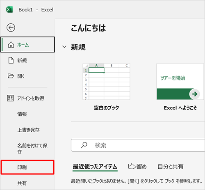Viewport: 205px width, 190px height.
Task: Choose 名前を付けて保存 in the sidebar
Action: coord(28,149)
